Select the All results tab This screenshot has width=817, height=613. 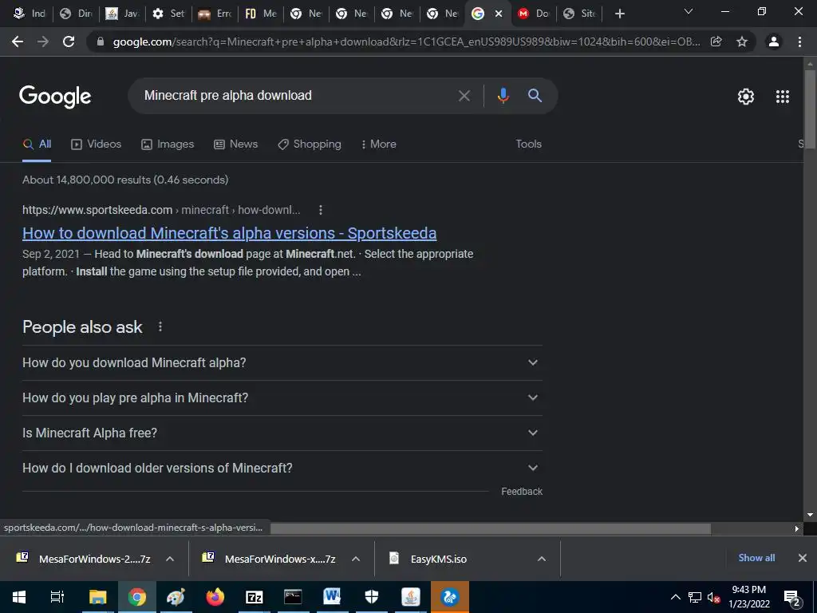click(37, 144)
